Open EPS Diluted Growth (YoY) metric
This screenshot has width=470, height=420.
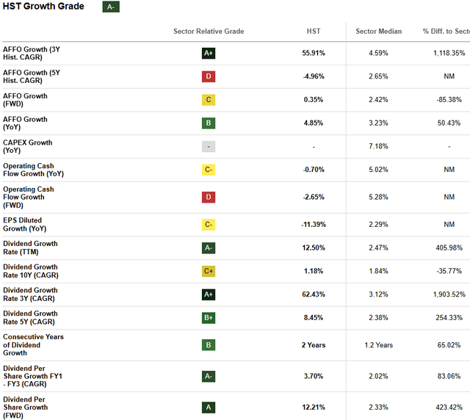click(x=24, y=224)
